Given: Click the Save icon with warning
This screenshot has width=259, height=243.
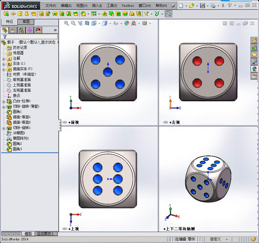Looking at the screenshot, I should click(203, 6).
